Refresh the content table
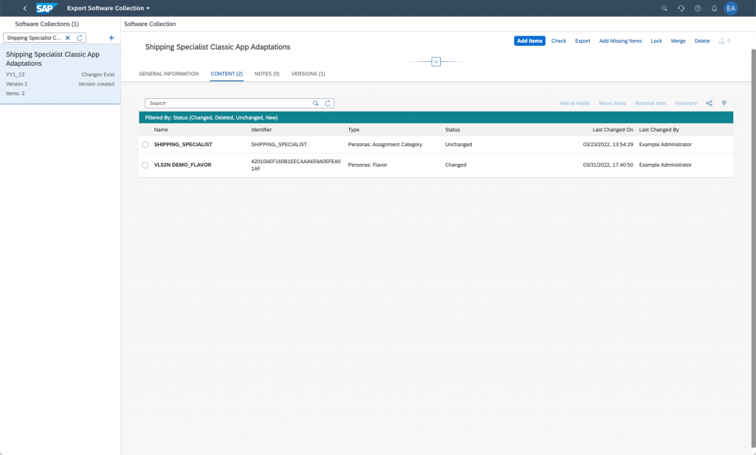756x455 pixels. pos(327,103)
